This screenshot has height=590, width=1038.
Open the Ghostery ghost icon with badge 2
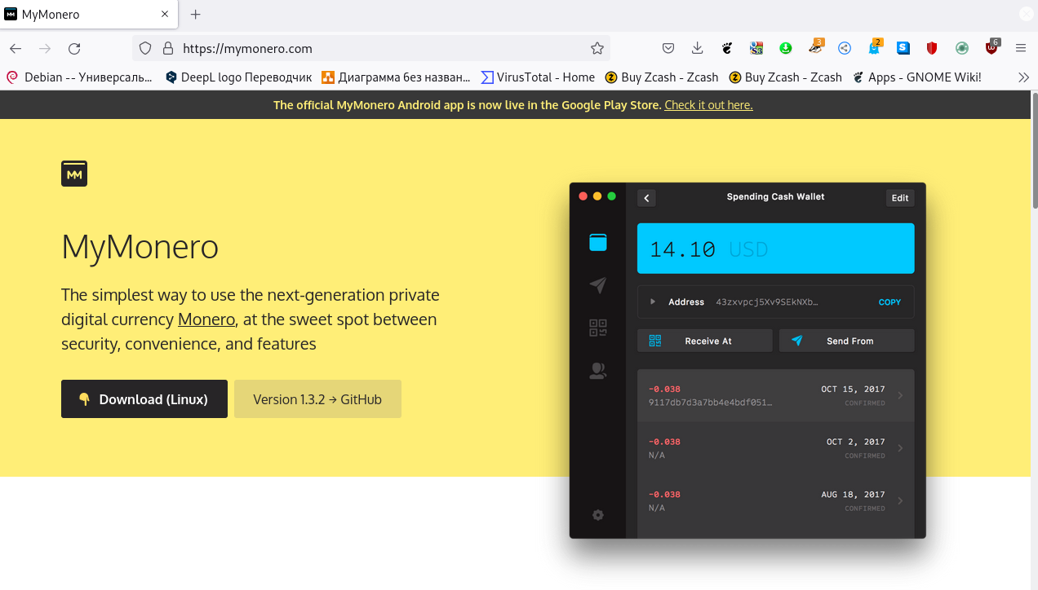(x=874, y=47)
